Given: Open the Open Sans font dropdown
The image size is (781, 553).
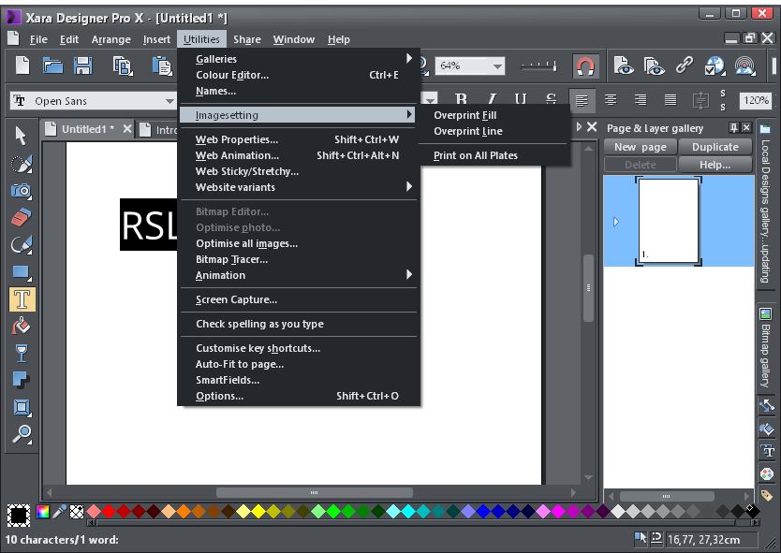Looking at the screenshot, I should click(169, 101).
